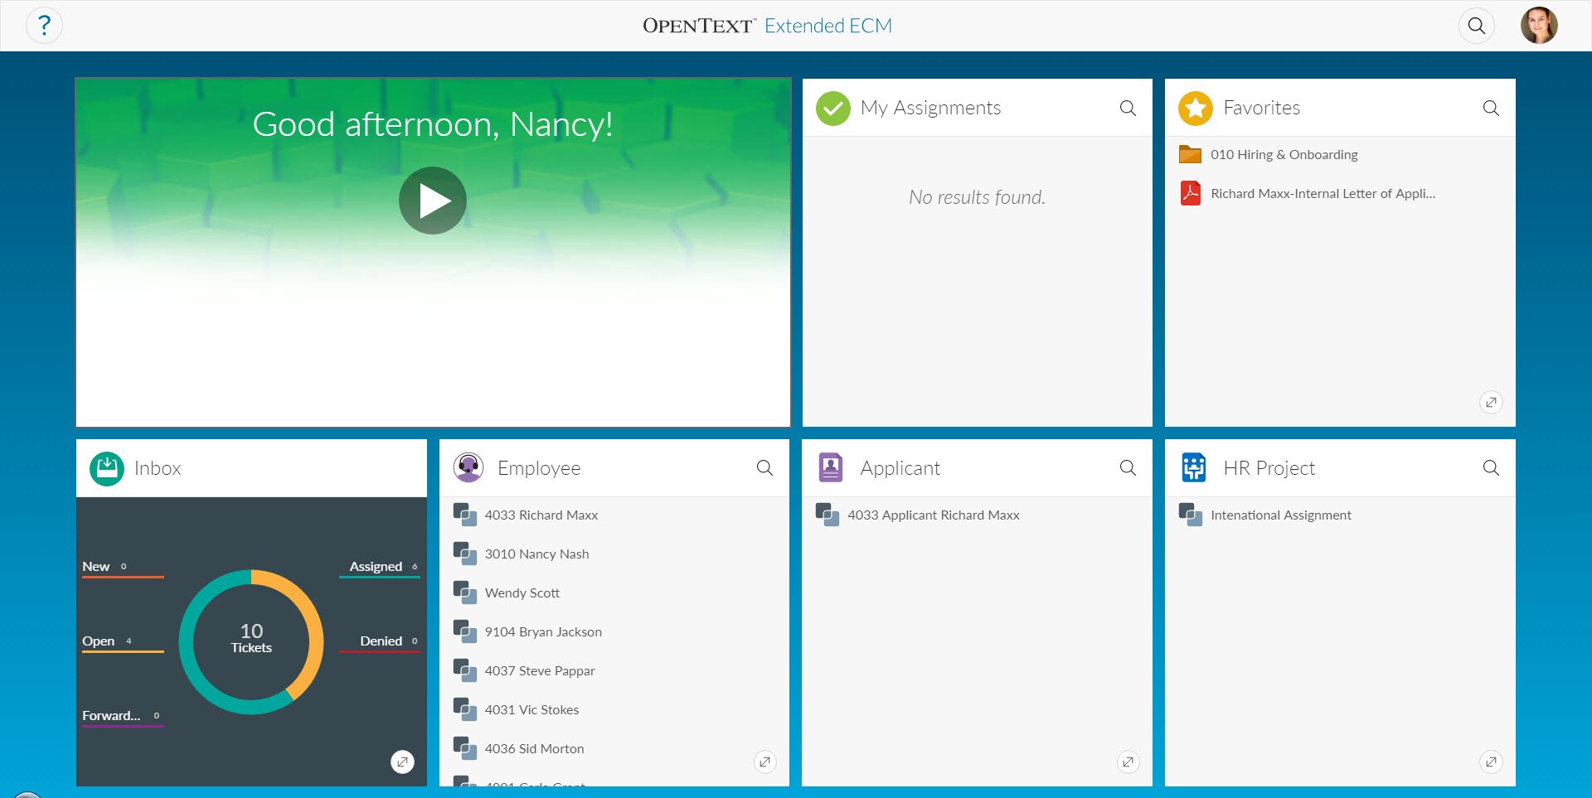
Task: Click the Good afternoon, Nancy! greeting
Action: point(433,124)
